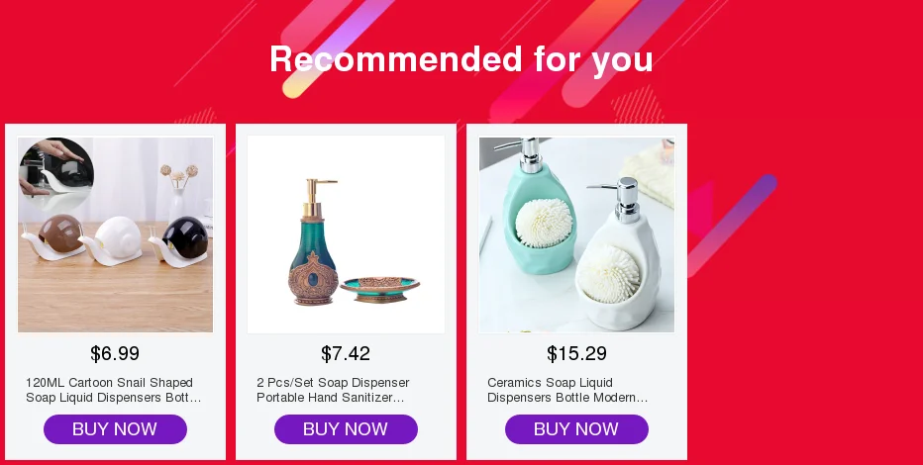Screen dimensions: 923x465
Task: Click the Recommended for you heading
Action: (461, 59)
